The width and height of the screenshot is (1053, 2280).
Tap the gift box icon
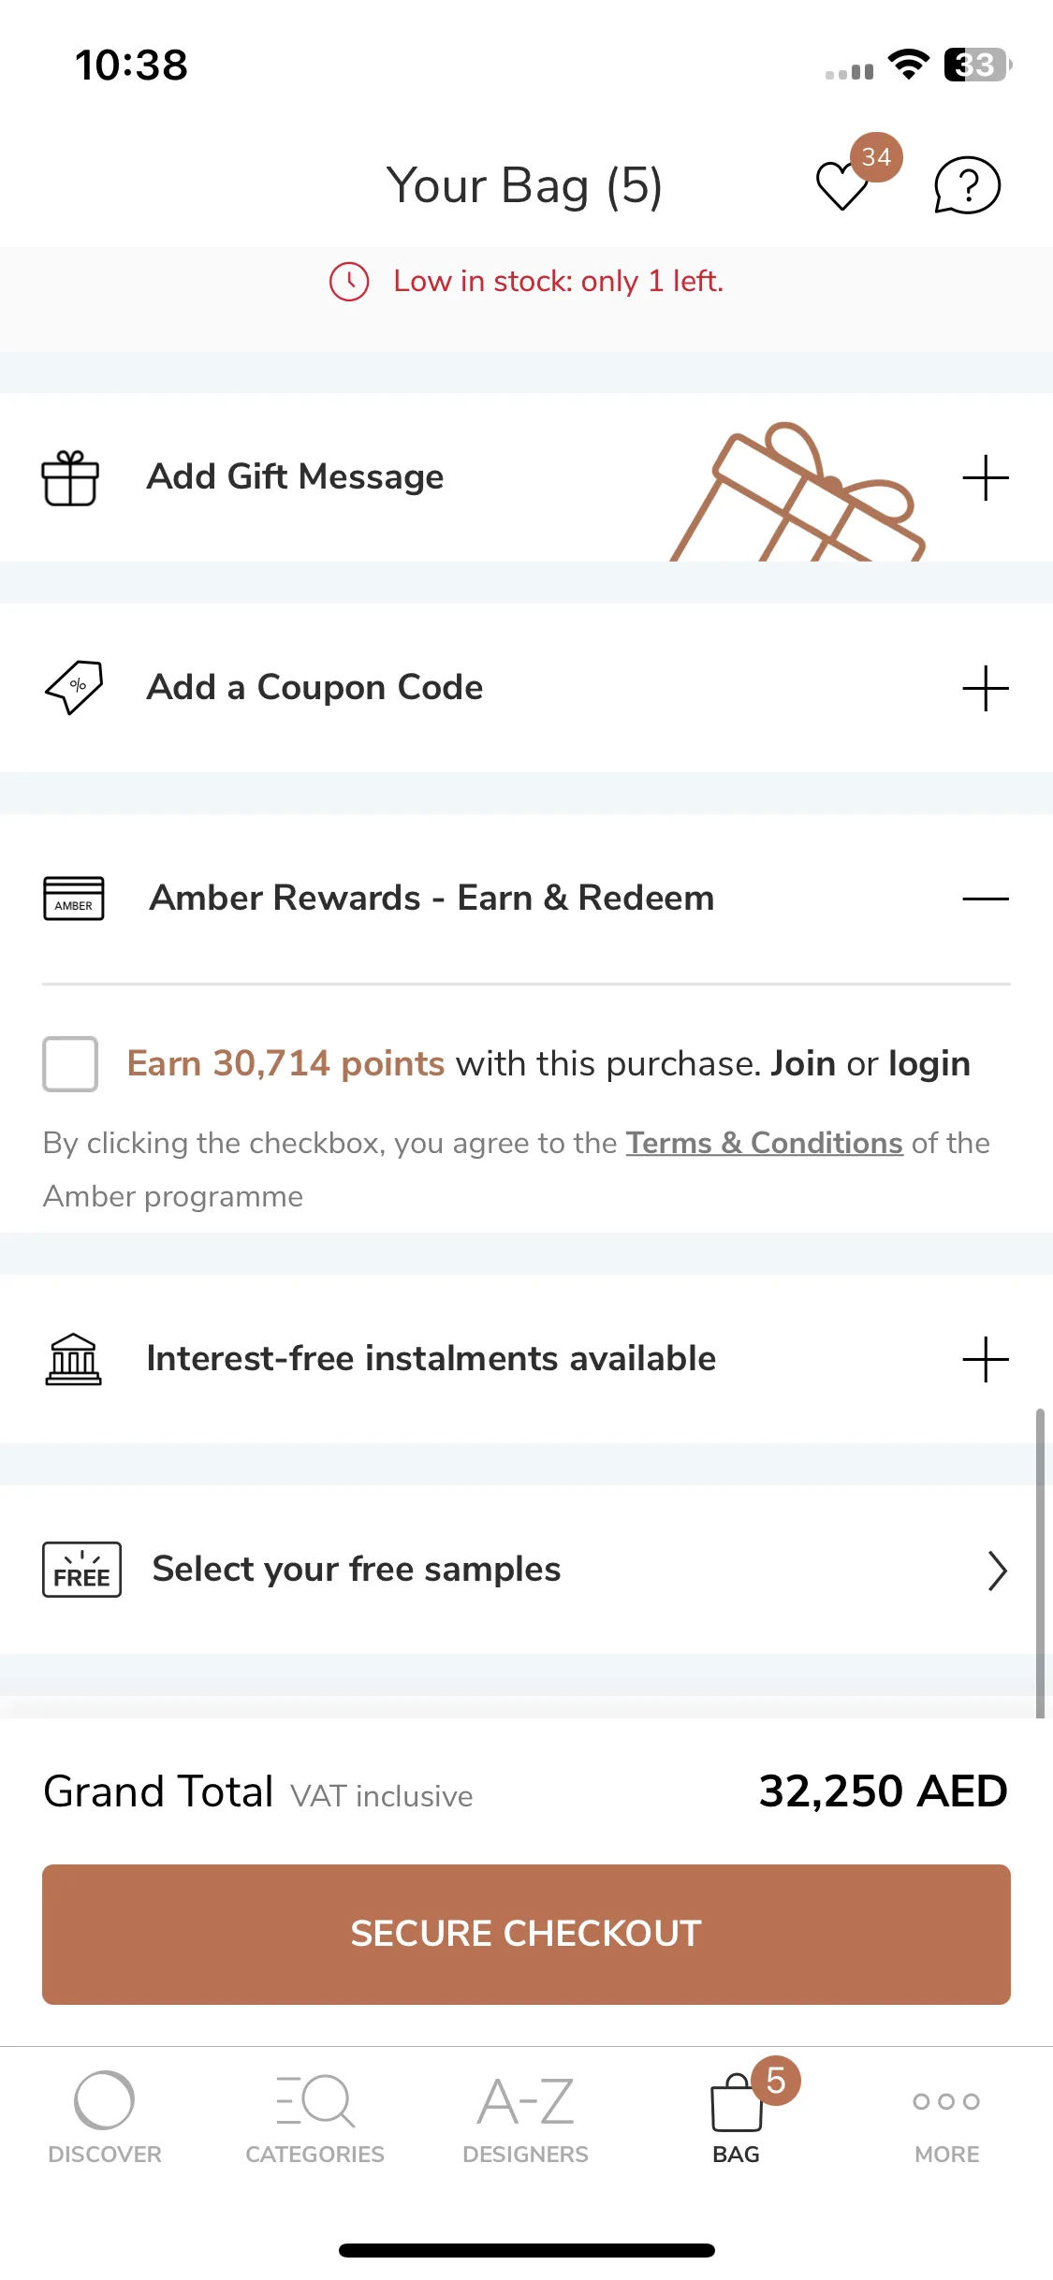coord(70,478)
